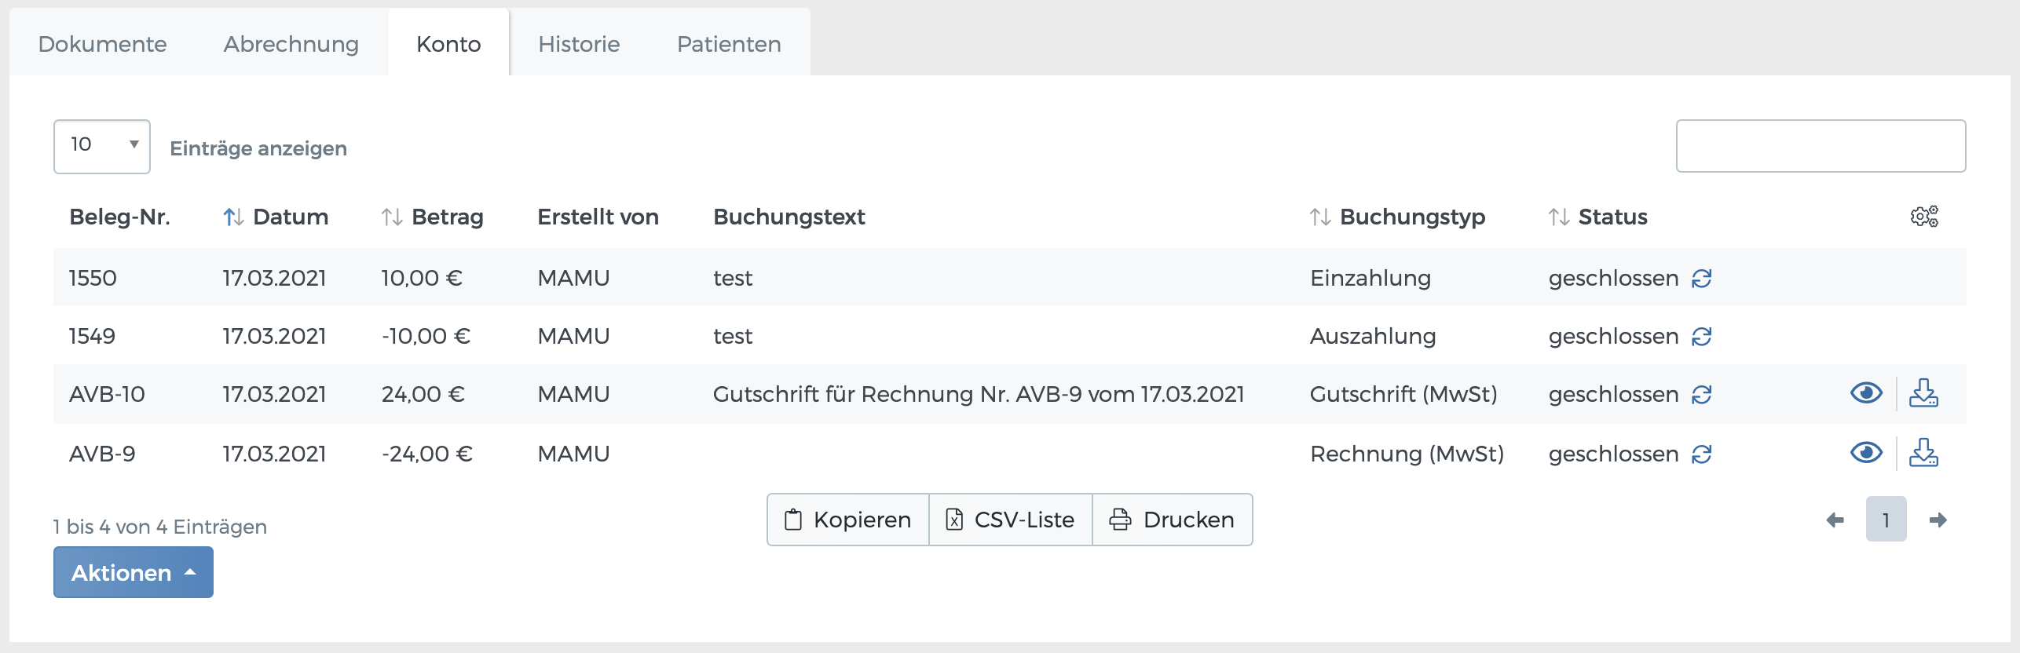The image size is (2020, 653).
Task: Download icon for AVB-9 row
Action: 1923,452
